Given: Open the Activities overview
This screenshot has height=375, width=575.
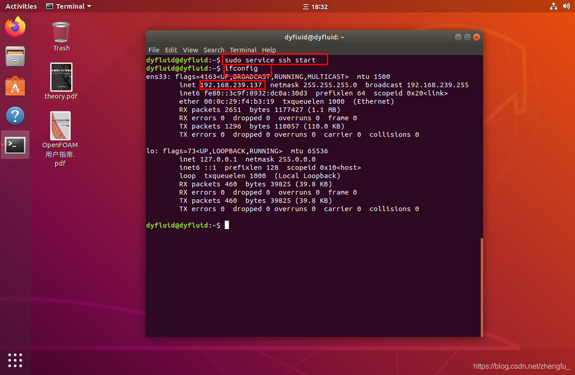Looking at the screenshot, I should [x=21, y=6].
